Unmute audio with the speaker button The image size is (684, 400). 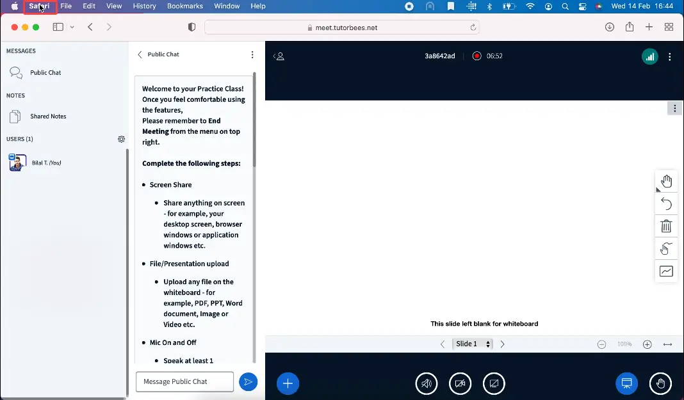pyautogui.click(x=426, y=383)
